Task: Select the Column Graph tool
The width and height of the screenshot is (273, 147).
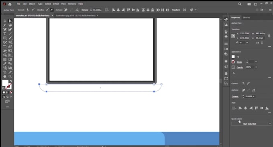Action: tap(10, 68)
